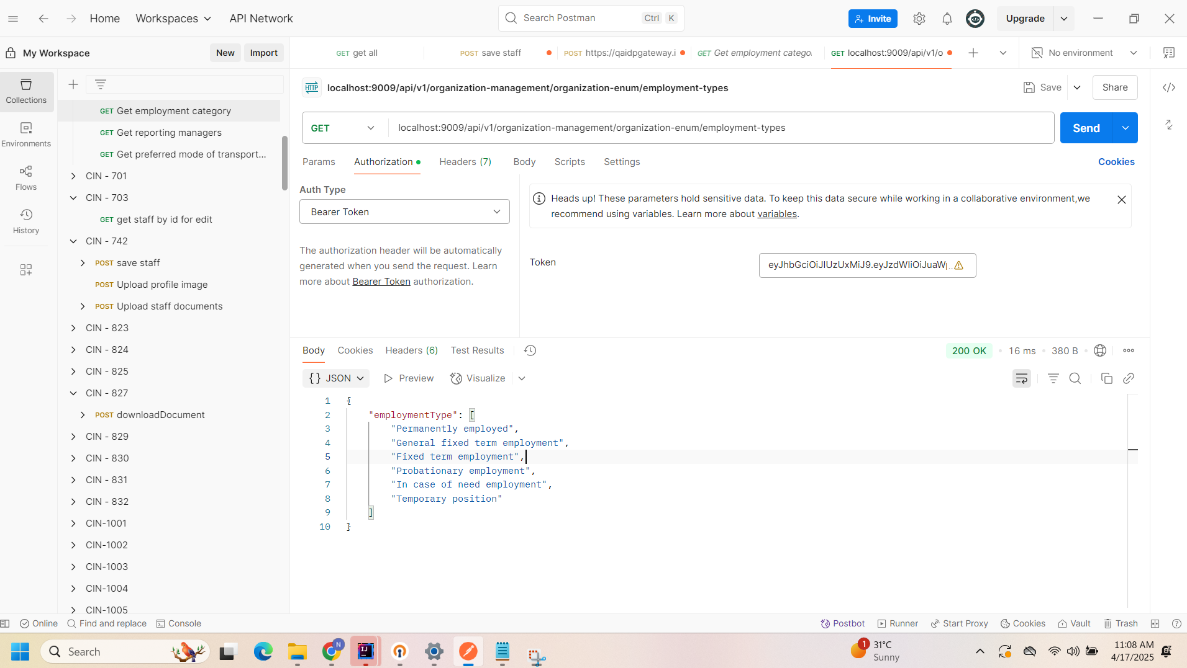
Task: Click the Import button
Action: [263, 53]
